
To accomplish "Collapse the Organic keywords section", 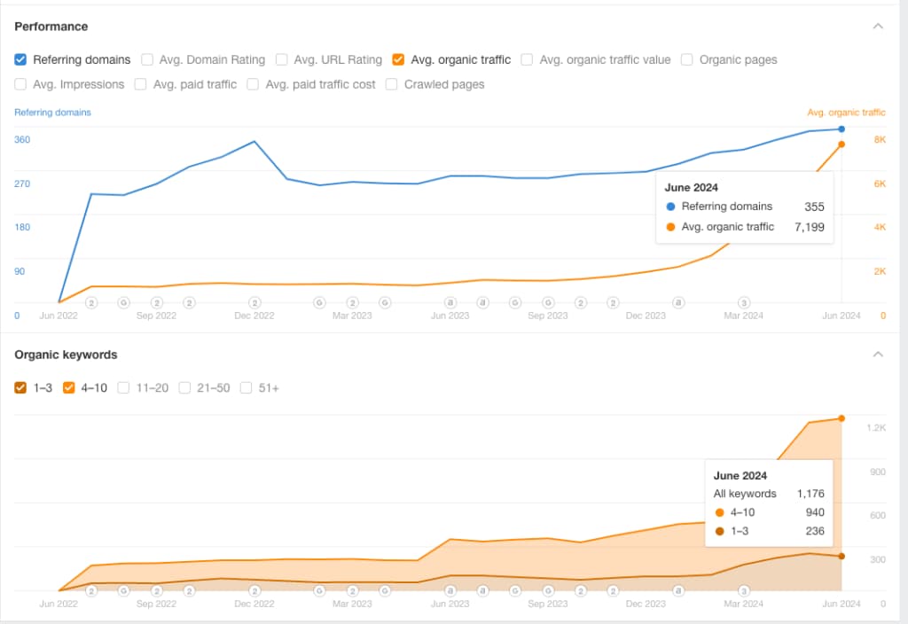I will tap(878, 355).
